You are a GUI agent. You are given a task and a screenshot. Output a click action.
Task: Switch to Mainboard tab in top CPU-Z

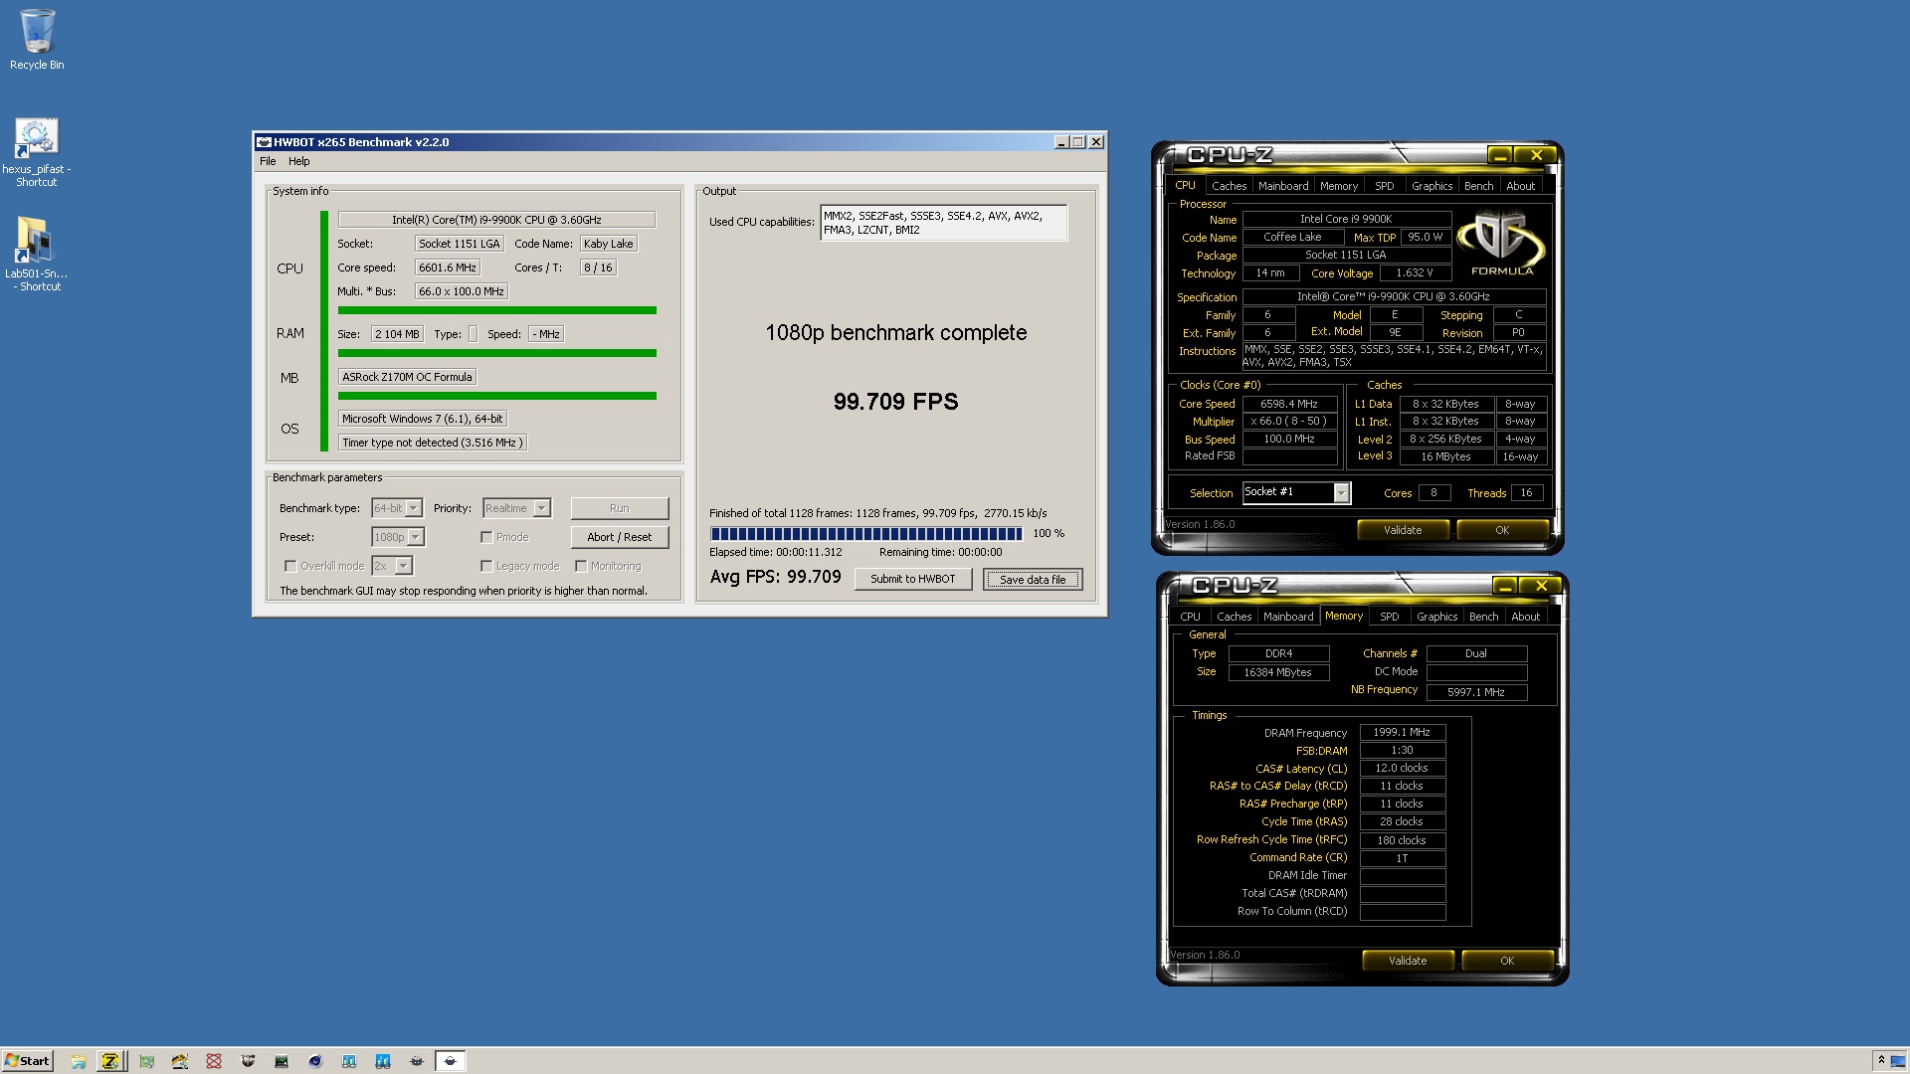click(x=1283, y=186)
